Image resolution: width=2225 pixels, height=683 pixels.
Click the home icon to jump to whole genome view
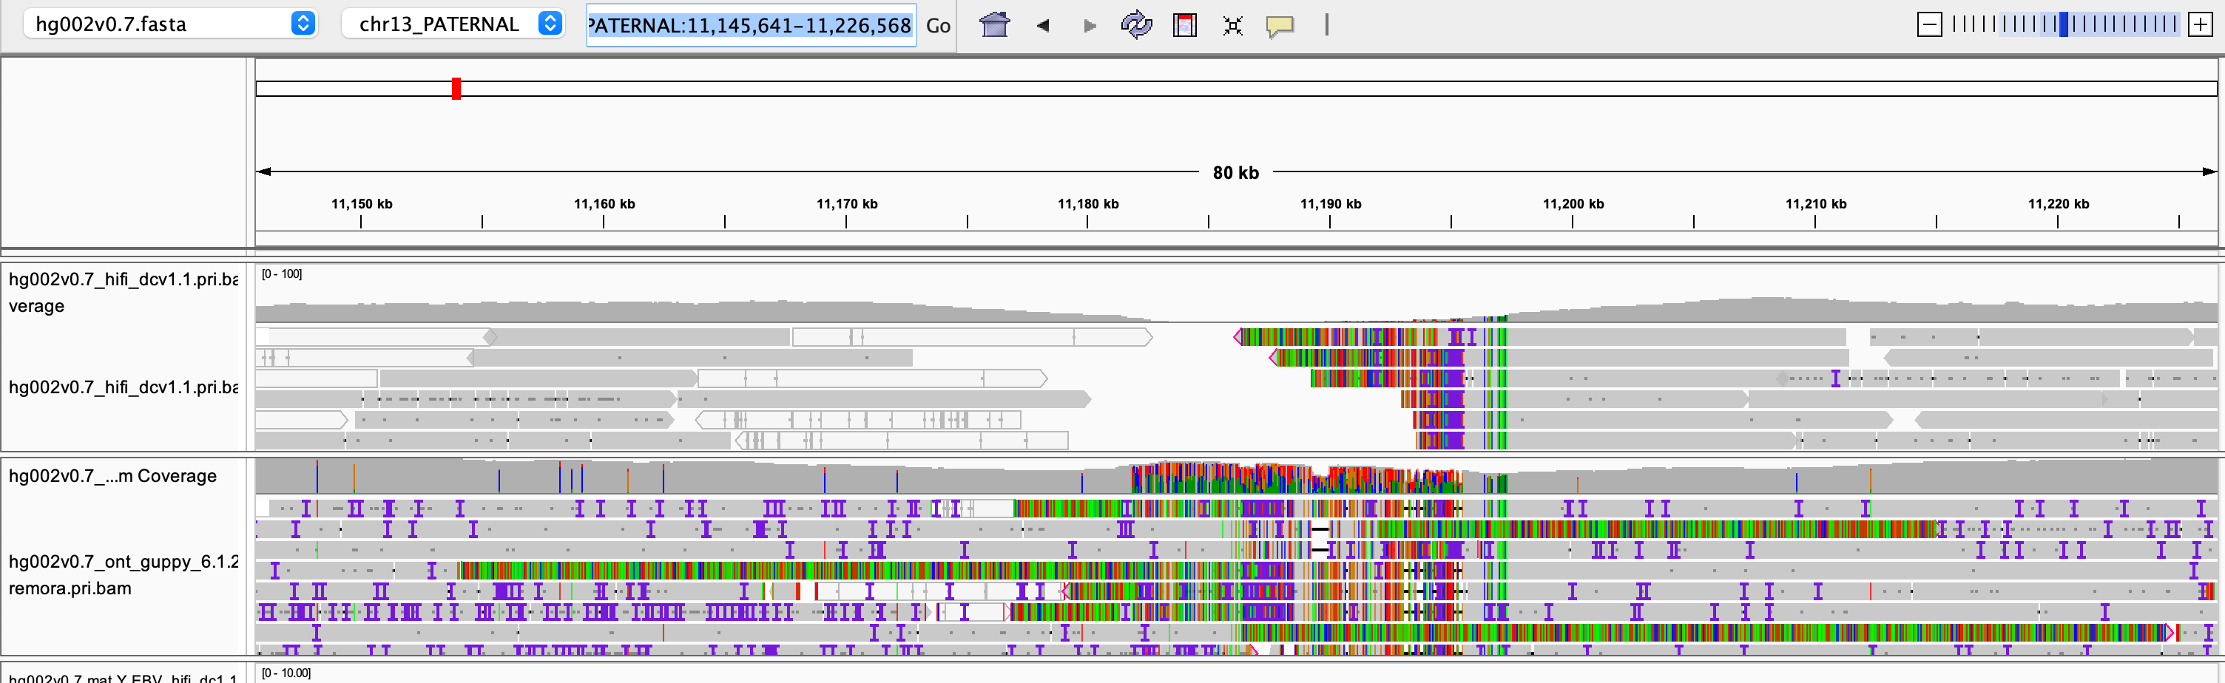pos(994,25)
